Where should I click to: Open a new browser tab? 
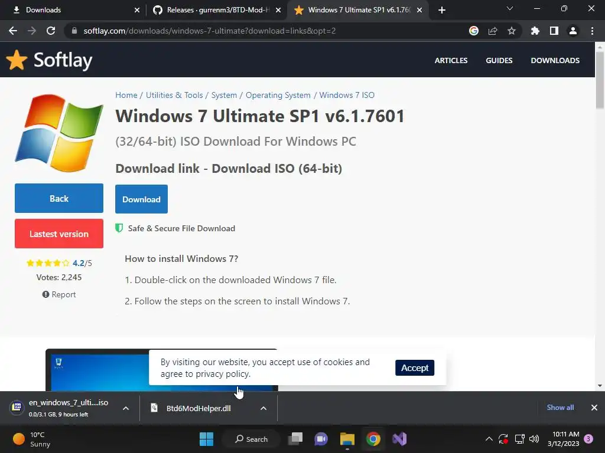tap(442, 10)
